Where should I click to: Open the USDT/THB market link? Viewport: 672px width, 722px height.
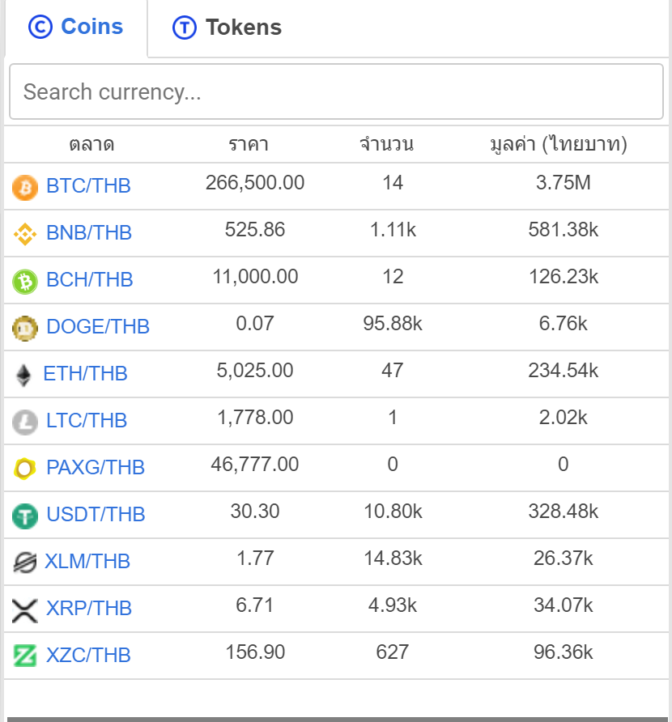(x=96, y=515)
